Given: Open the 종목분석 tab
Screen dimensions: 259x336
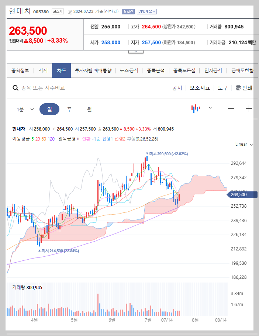Looking at the screenshot, I should (155, 70).
